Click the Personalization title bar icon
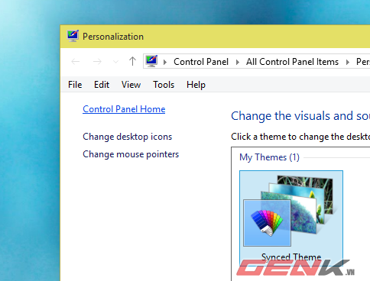The height and width of the screenshot is (281, 370). tap(73, 36)
